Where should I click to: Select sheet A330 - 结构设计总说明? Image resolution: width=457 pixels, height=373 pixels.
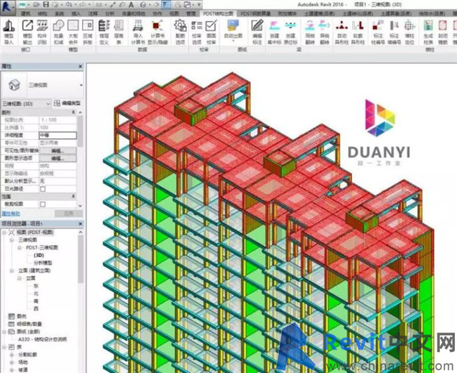pyautogui.click(x=42, y=339)
